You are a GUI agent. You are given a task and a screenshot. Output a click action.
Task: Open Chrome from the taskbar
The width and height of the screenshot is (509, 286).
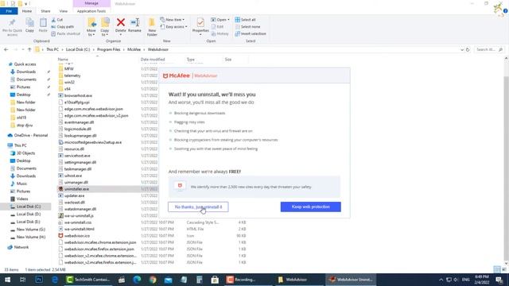[x=153, y=280]
